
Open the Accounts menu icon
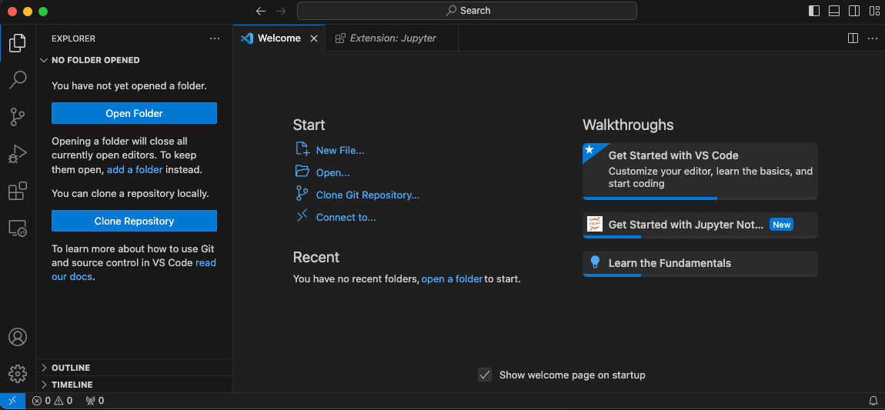[x=18, y=337]
